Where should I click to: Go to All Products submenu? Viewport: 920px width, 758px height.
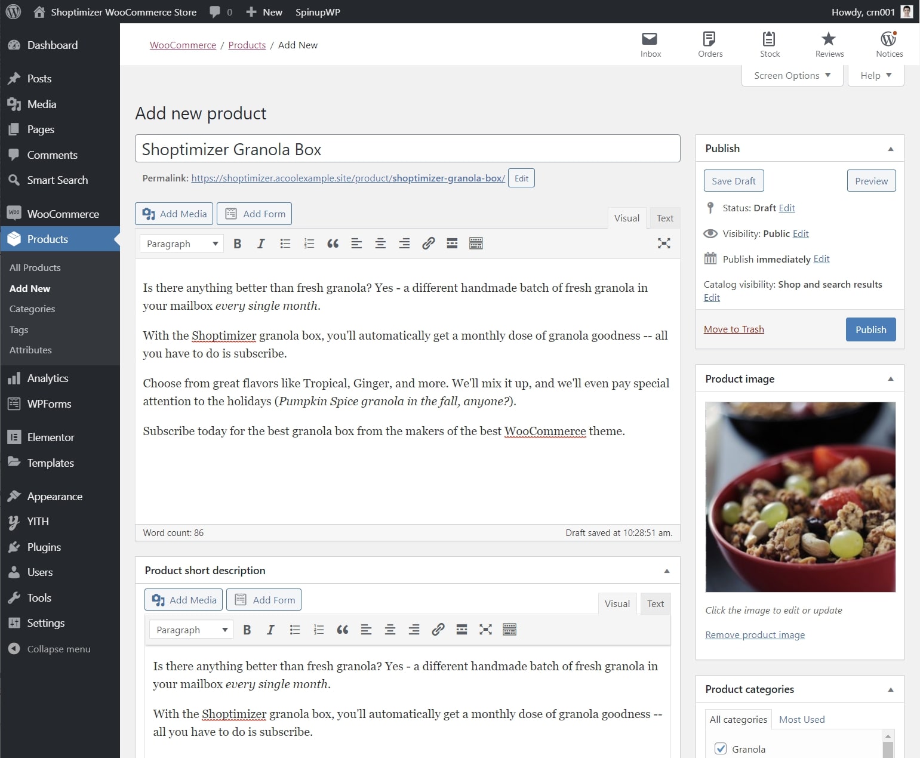tap(35, 267)
